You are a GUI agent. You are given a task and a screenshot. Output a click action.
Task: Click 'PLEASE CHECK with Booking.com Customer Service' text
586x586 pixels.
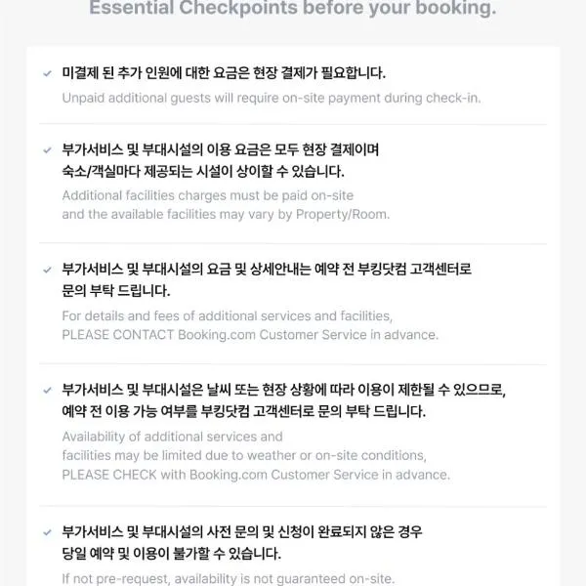(256, 475)
